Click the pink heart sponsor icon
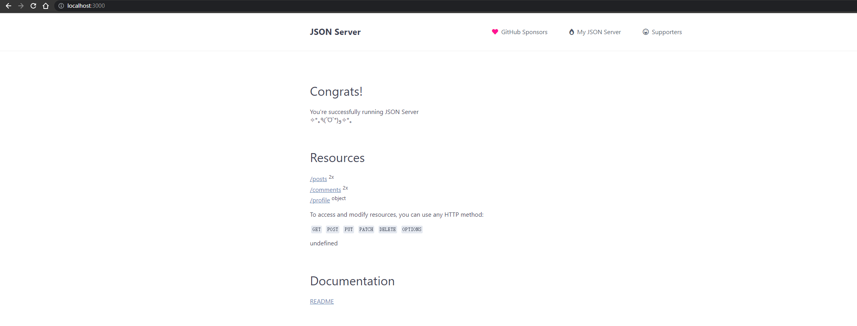Screen dimensions: 857x326 coord(495,32)
